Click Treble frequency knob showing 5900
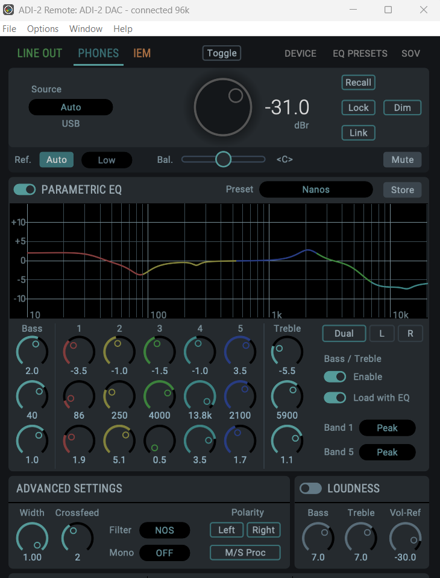 [287, 396]
